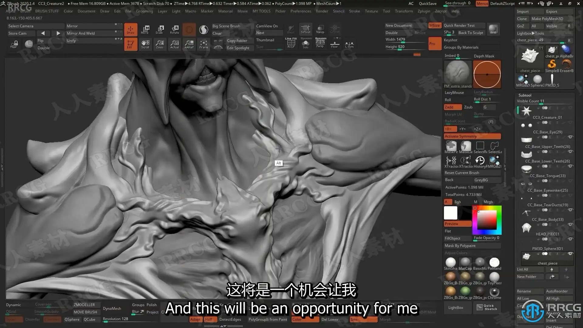Toggle Activate Symmetry on or off
This screenshot has width=583, height=328.
point(472,136)
